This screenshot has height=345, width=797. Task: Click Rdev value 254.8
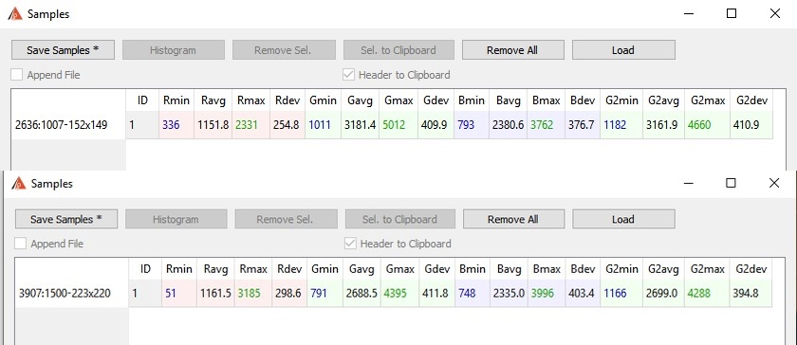pyautogui.click(x=287, y=124)
